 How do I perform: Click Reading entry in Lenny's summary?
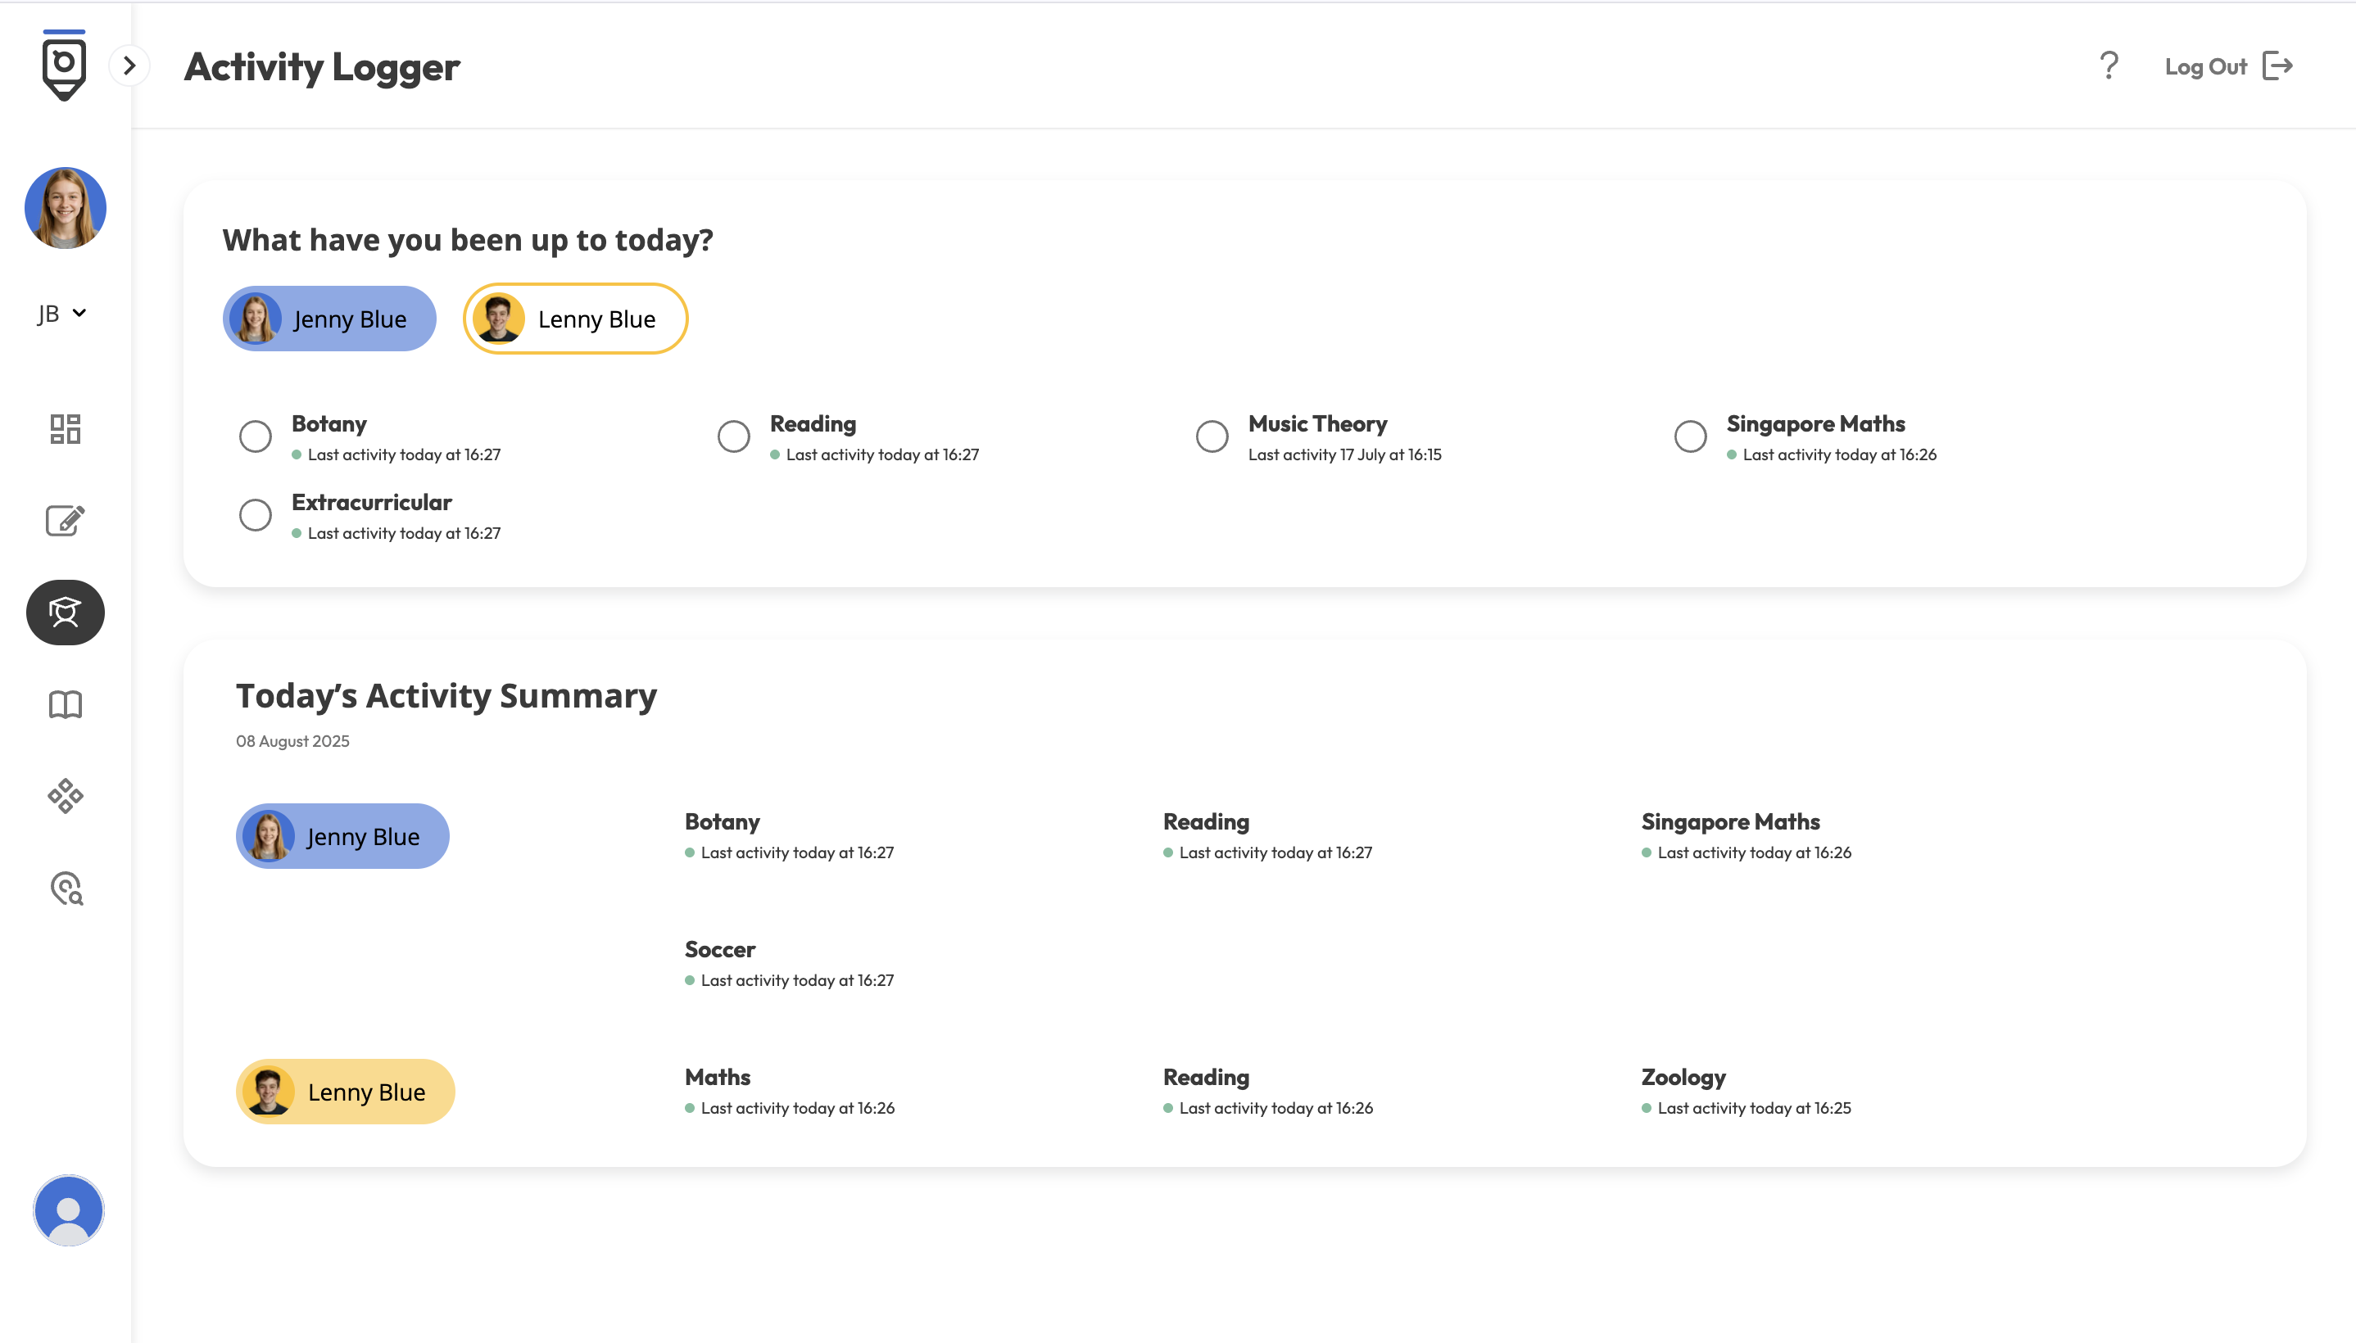tap(1267, 1091)
